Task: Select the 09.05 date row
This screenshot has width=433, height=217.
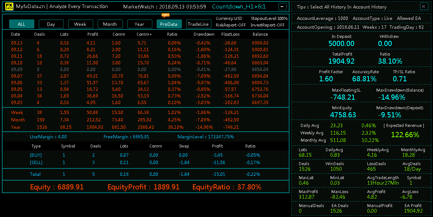Action: click(x=146, y=89)
